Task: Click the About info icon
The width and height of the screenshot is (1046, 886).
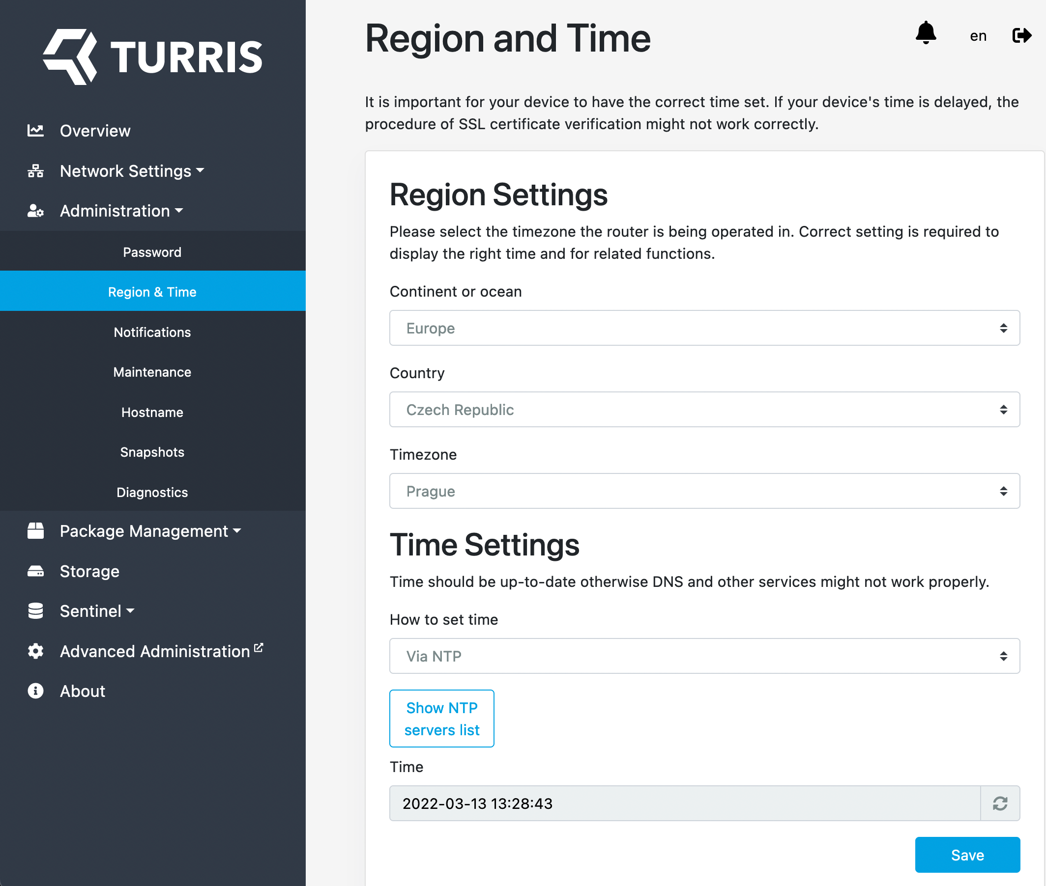Action: click(35, 691)
